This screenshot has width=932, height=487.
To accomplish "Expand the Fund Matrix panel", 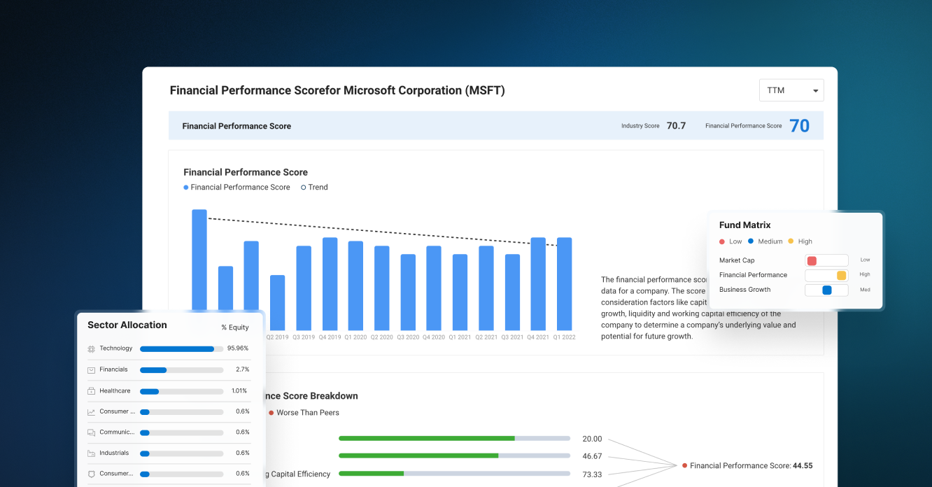I will 744,225.
